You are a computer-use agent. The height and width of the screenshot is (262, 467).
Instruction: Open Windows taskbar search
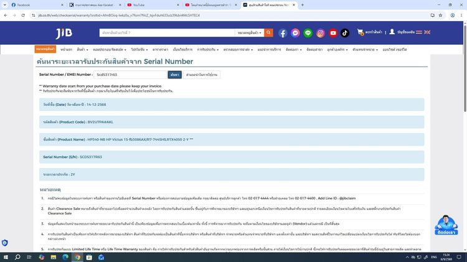click(x=17, y=257)
